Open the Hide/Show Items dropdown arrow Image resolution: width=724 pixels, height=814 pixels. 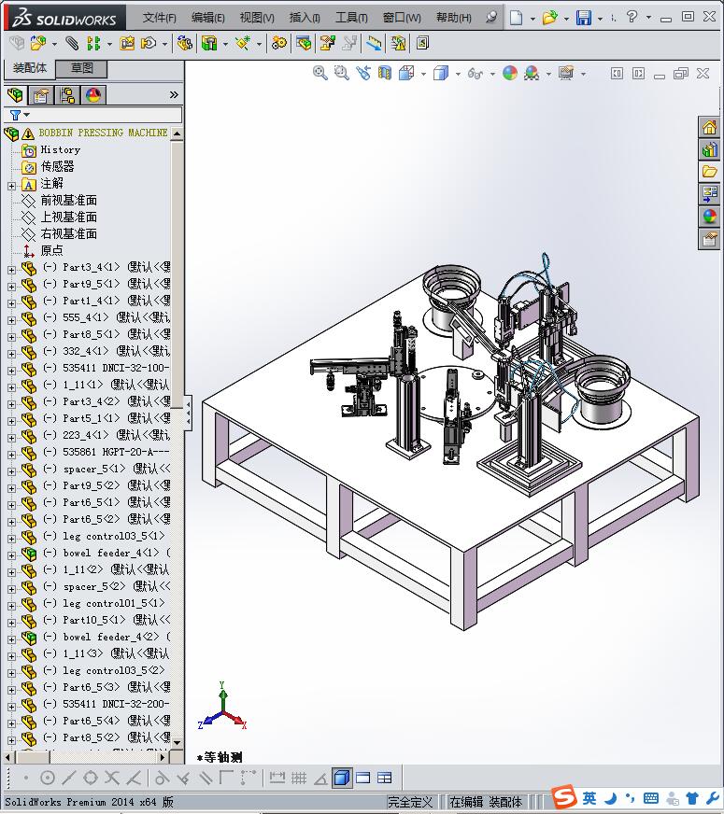(x=492, y=74)
